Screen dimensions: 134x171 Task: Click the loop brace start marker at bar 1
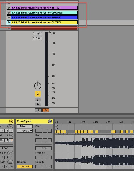coord(56,125)
